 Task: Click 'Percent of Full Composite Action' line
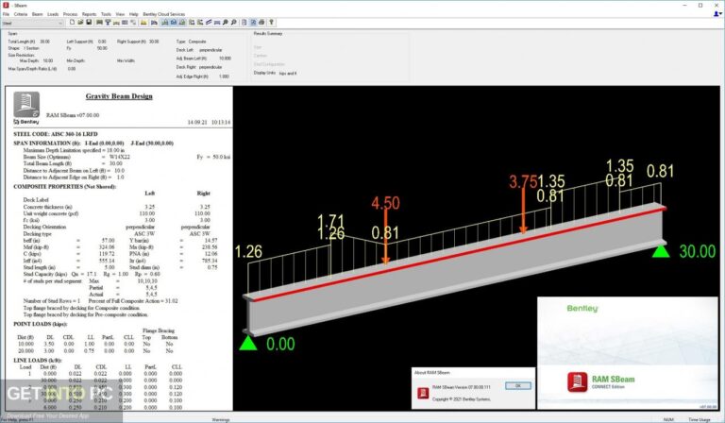click(133, 301)
